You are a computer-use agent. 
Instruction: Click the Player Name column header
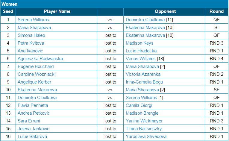click(x=57, y=11)
